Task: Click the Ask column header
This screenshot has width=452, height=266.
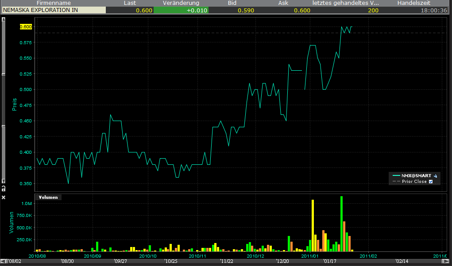Action: [x=283, y=3]
